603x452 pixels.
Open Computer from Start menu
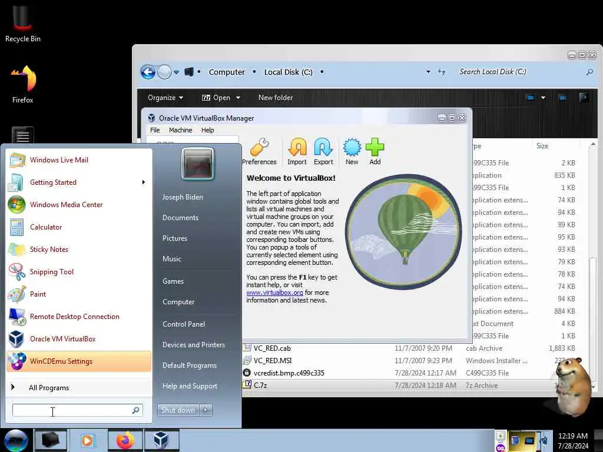(x=178, y=302)
